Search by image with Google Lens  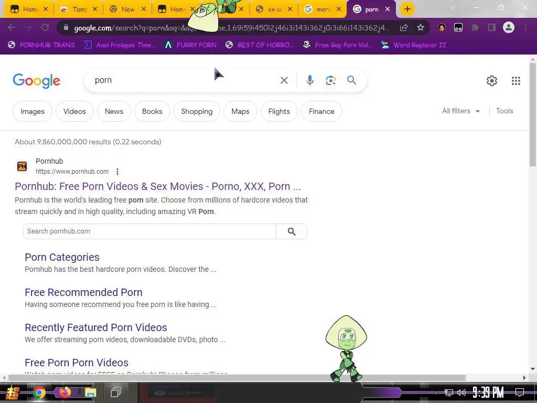(x=330, y=80)
